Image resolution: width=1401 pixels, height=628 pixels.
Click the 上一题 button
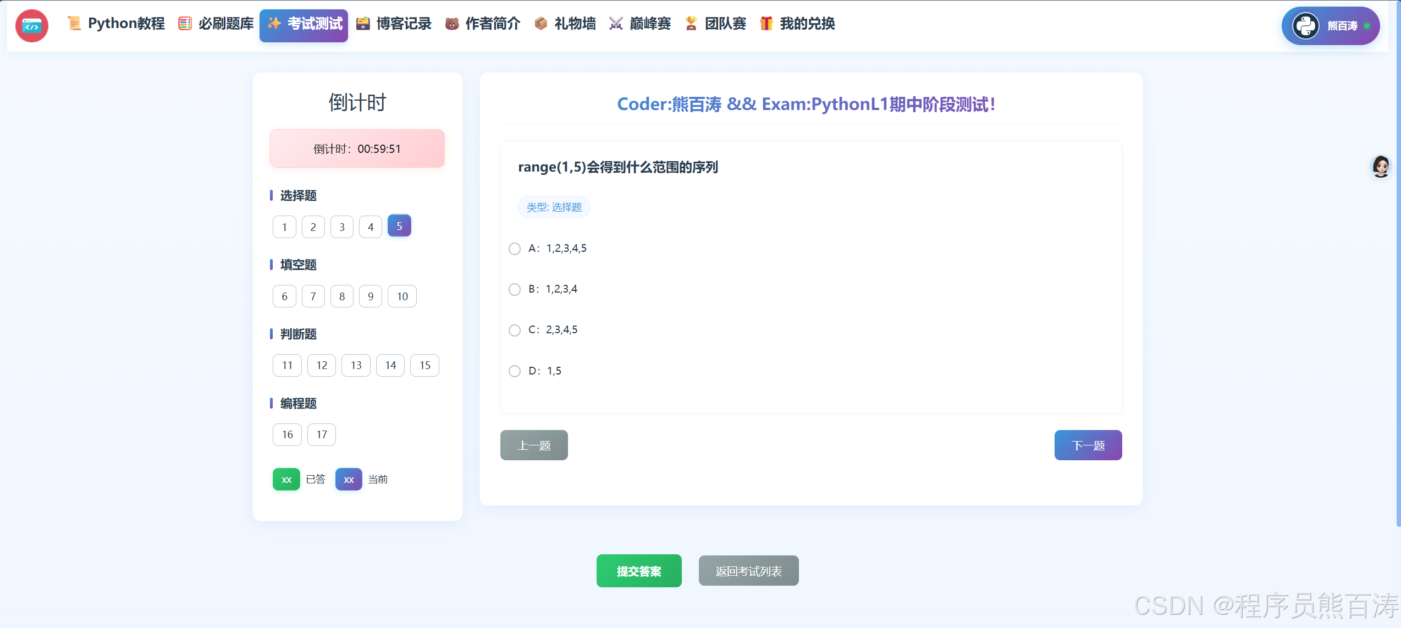[x=534, y=445]
